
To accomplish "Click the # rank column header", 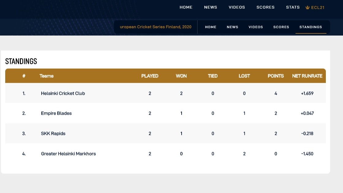I will click(24, 76).
